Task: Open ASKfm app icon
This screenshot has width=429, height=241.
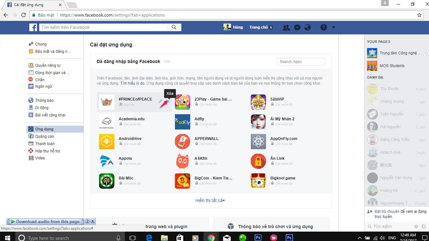Action: coord(183,161)
